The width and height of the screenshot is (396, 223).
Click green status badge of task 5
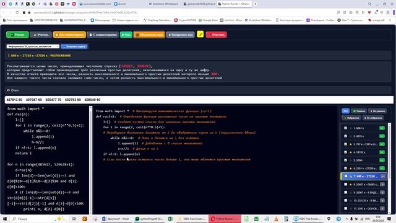point(382,160)
